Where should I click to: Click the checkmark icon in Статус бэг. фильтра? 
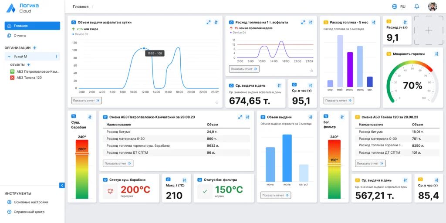click(x=205, y=191)
